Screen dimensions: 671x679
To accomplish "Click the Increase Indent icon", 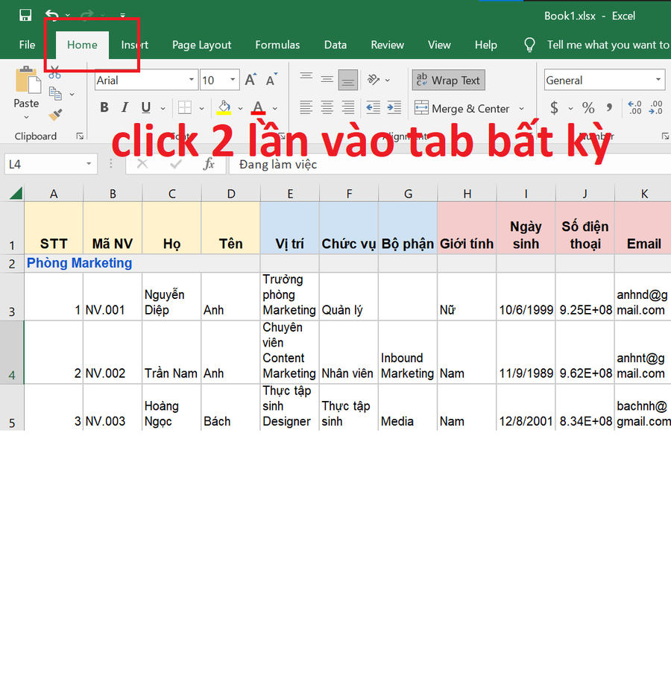I will pos(394,108).
